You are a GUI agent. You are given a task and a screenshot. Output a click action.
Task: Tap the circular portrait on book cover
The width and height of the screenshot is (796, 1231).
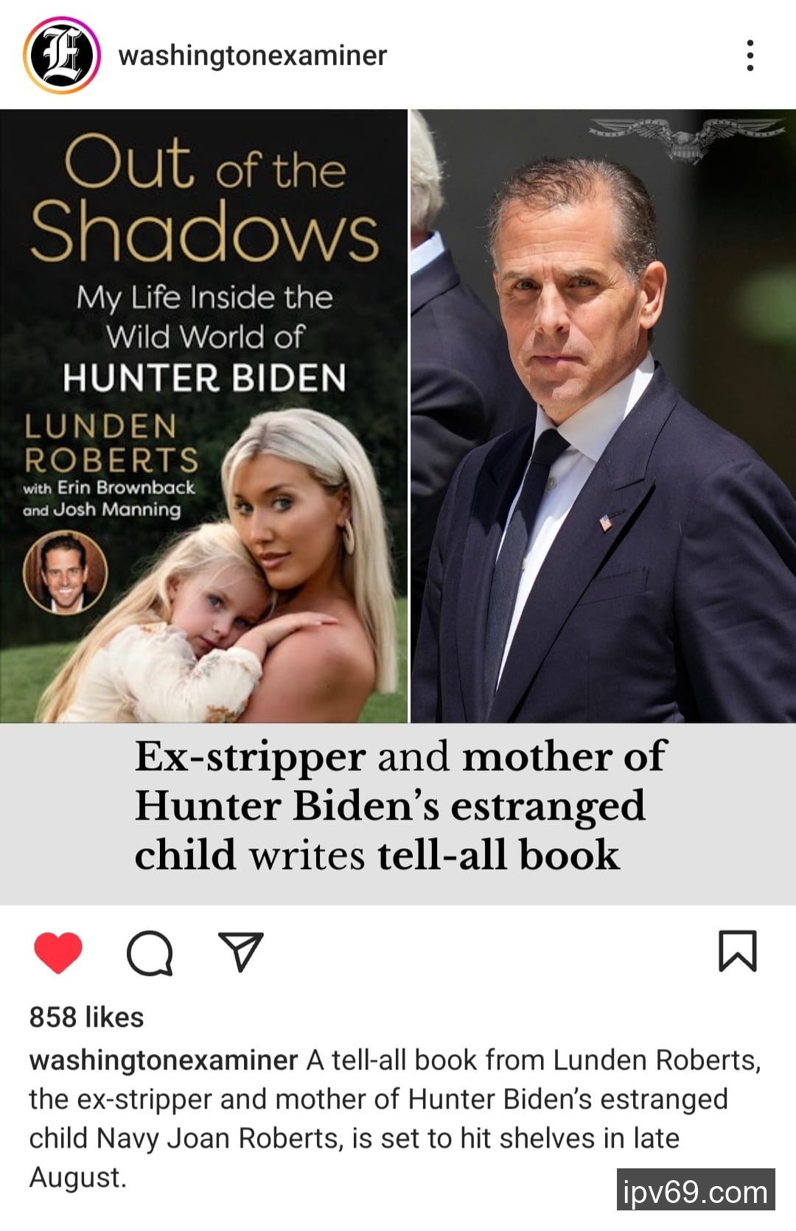pyautogui.click(x=66, y=572)
